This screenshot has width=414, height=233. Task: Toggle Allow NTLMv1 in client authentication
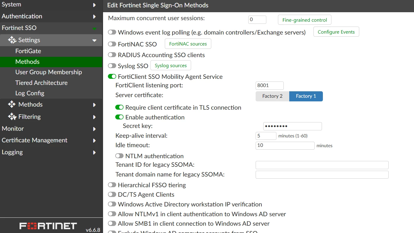pyautogui.click(x=112, y=214)
